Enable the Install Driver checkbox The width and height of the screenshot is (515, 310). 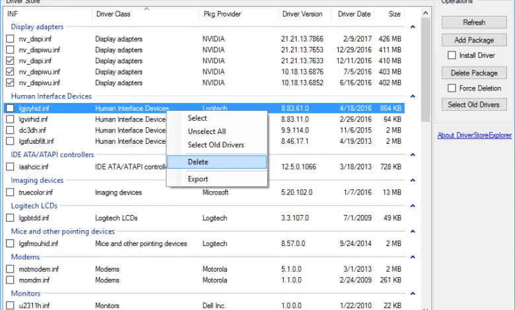(452, 55)
